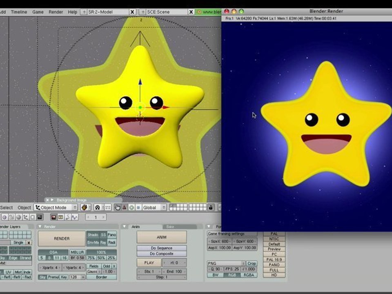This screenshot has width=392, height=294.
Task: Open the Sound block buttons waveform icon
Action: tap(74, 217)
